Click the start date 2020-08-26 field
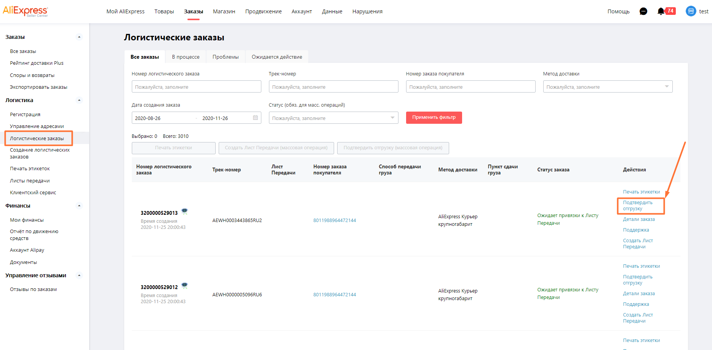 coord(148,118)
